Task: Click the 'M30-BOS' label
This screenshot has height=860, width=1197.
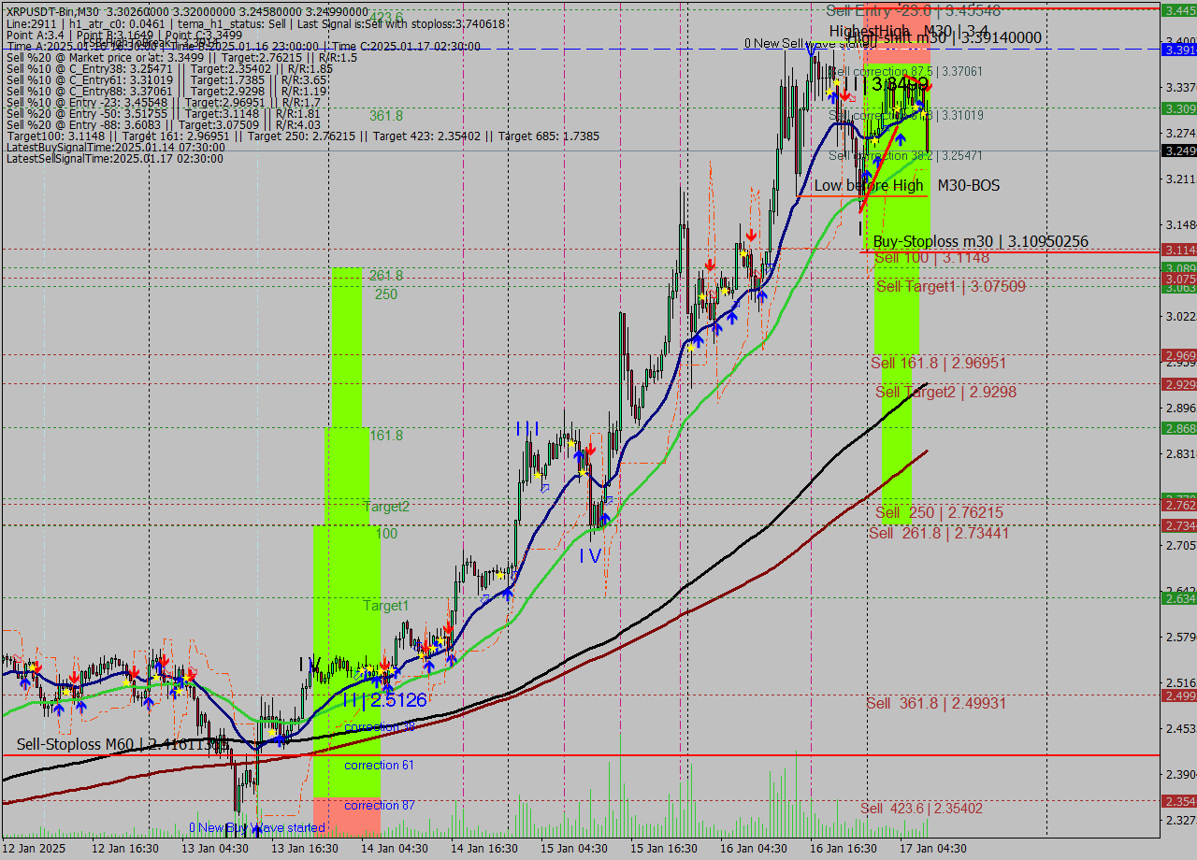Action: pos(969,186)
